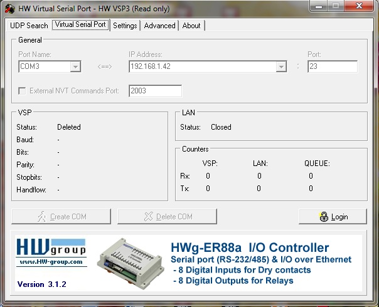Click the LAN: column header in Counters
Viewport: 379px width, 307px height.
(x=260, y=164)
